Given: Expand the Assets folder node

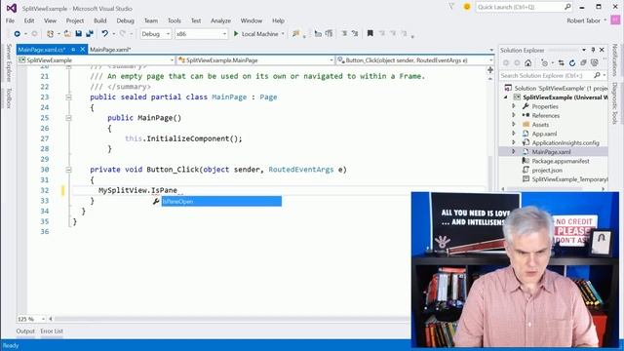Looking at the screenshot, I should pos(514,125).
